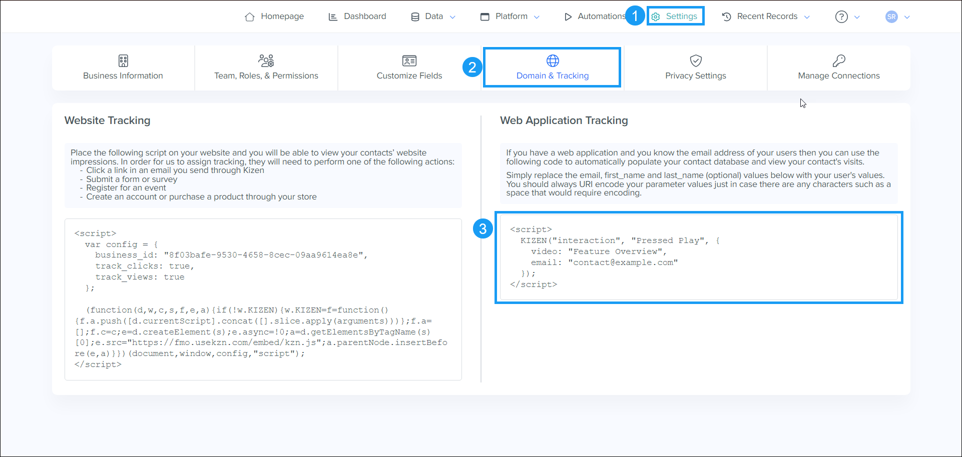Click the Team, Roles, & Permissions people icon
The width and height of the screenshot is (962, 457).
(x=266, y=61)
